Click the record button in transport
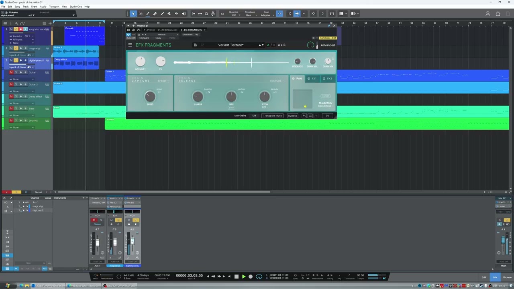This screenshot has height=289, width=514. pyautogui.click(x=251, y=276)
